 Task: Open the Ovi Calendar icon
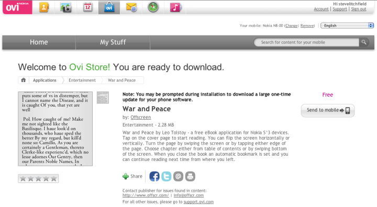tap(87, 7)
